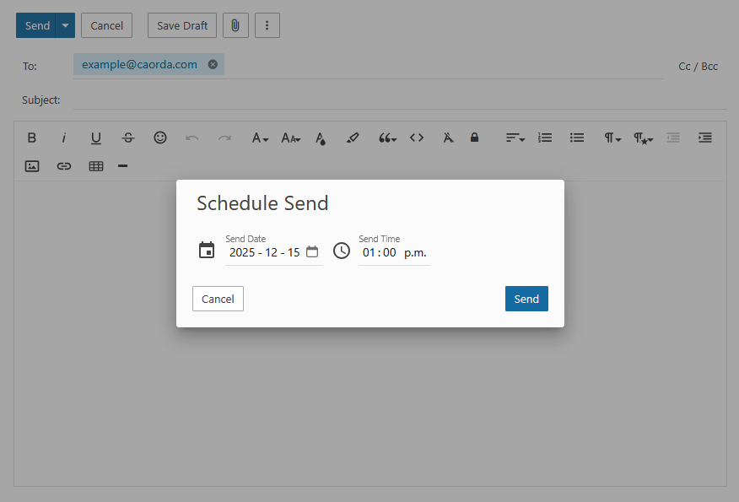Open the text alignment dropdown

coord(515,138)
